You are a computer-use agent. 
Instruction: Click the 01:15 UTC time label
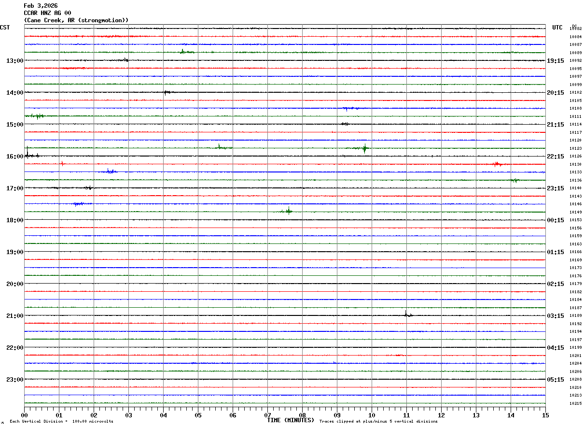556,252
